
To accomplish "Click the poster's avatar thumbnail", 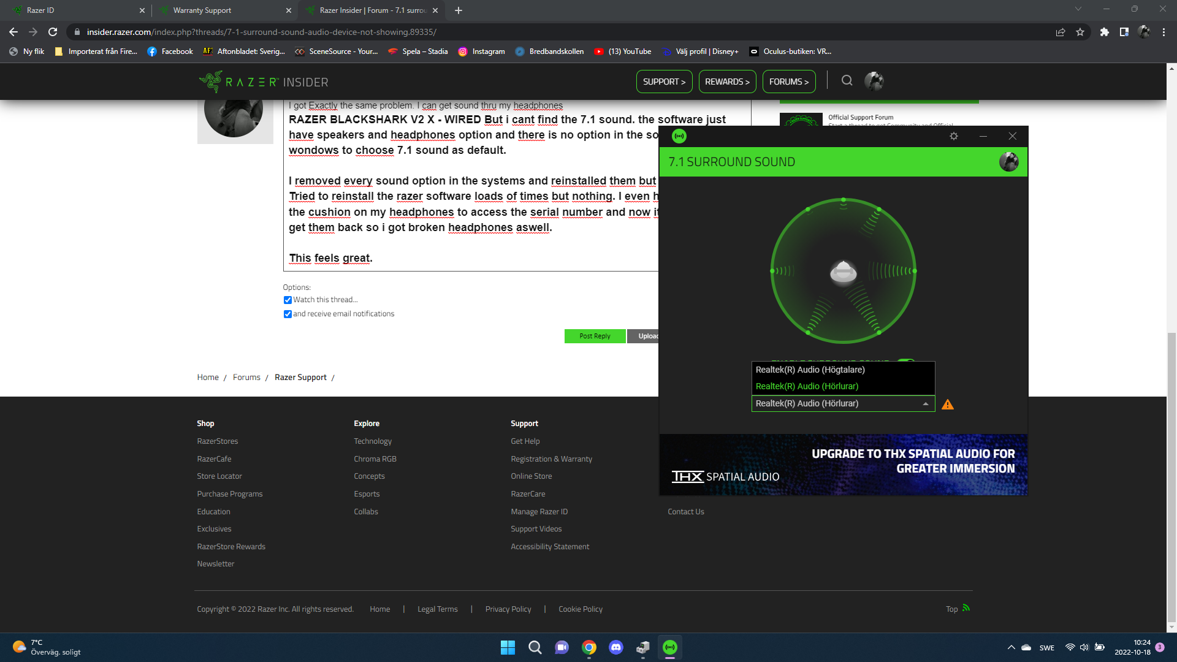I will pyautogui.click(x=235, y=121).
